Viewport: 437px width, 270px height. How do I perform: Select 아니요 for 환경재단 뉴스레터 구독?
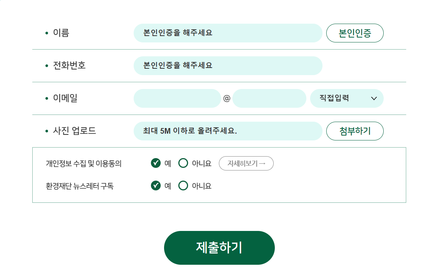pyautogui.click(x=183, y=186)
